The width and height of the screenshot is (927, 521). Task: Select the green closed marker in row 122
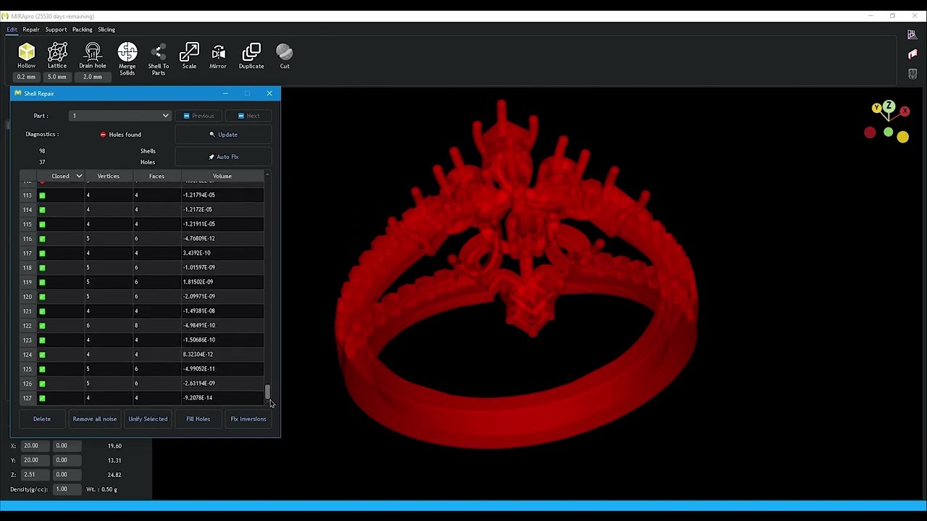[42, 326]
